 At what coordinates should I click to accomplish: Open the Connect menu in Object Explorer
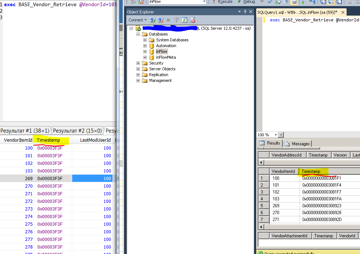[137, 20]
